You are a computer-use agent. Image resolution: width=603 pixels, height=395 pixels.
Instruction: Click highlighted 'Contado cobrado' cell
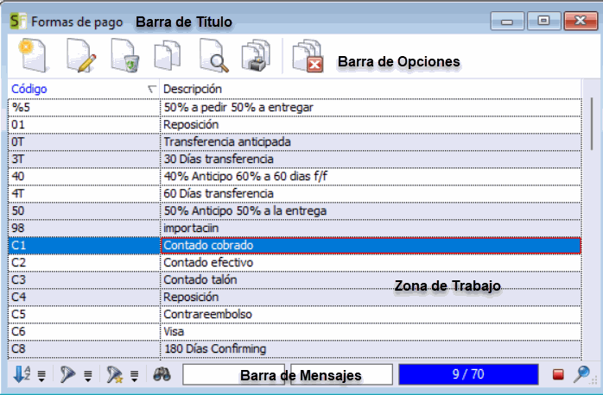(371, 246)
